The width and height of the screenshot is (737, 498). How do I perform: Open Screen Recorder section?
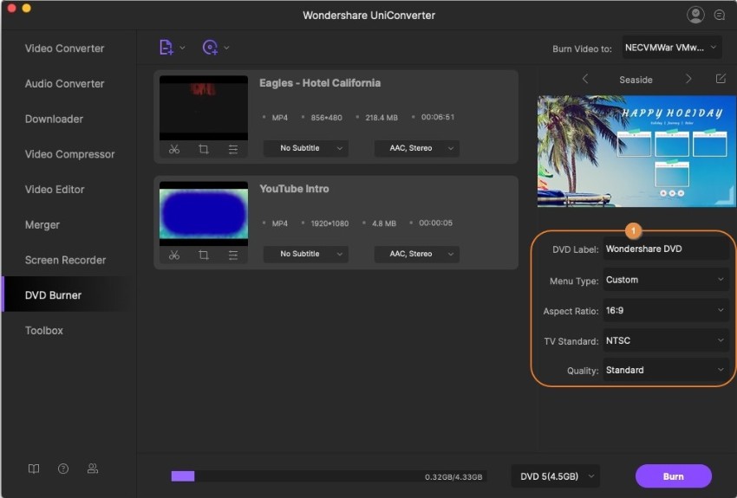(65, 260)
